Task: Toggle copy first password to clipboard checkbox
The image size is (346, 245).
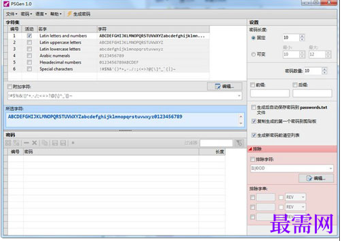Action: click(254, 121)
